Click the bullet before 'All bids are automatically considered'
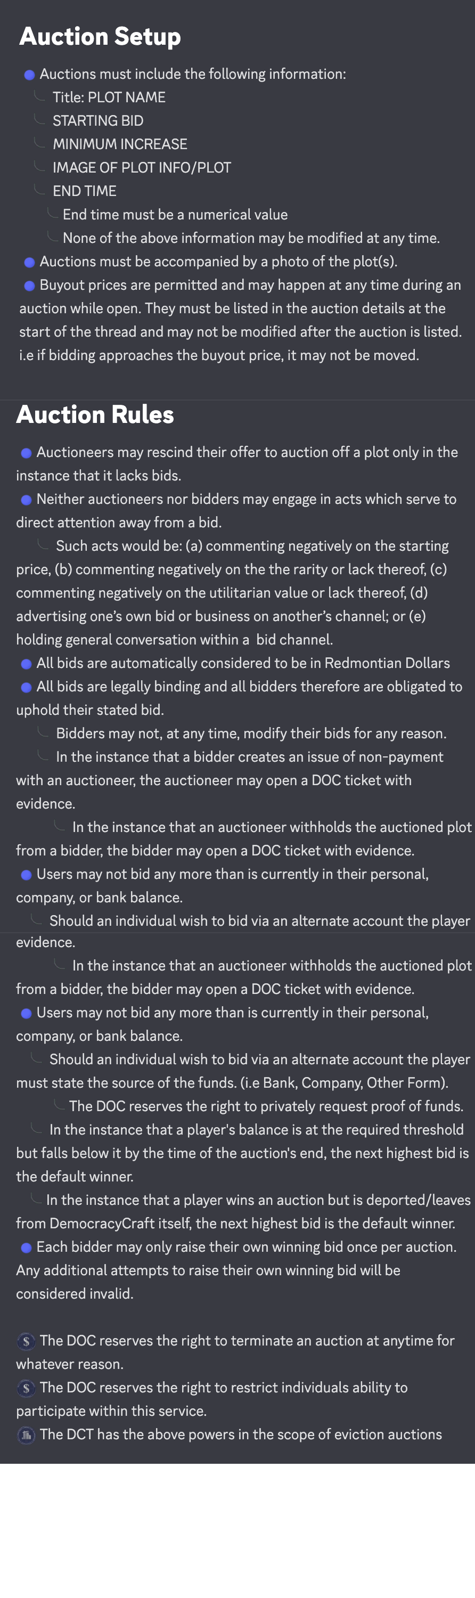 coord(26,664)
